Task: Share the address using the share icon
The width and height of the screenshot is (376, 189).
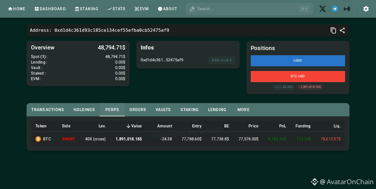Action: [x=342, y=30]
